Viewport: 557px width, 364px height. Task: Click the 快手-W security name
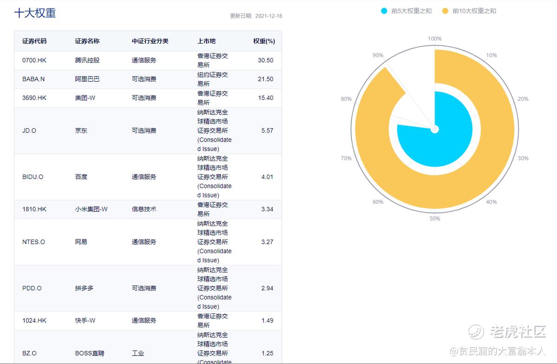(x=85, y=320)
